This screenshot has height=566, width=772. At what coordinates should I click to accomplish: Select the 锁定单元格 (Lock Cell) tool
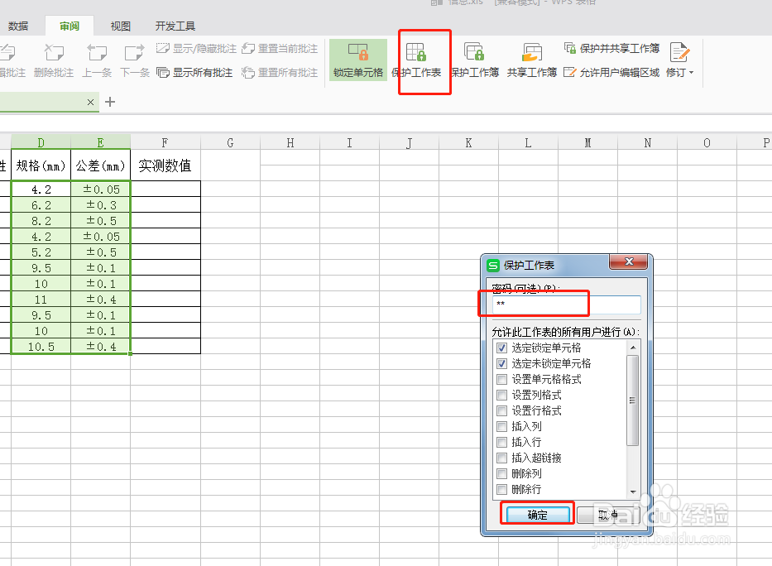point(357,60)
